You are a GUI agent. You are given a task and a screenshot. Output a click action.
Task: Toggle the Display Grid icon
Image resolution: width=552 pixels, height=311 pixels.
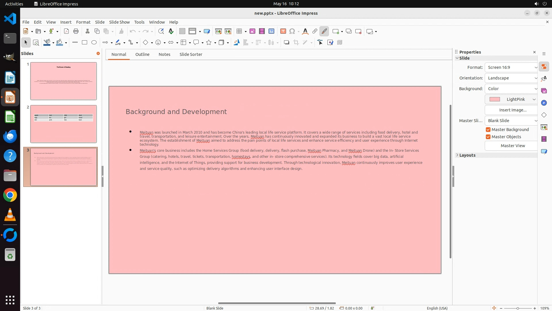pyautogui.click(x=182, y=31)
